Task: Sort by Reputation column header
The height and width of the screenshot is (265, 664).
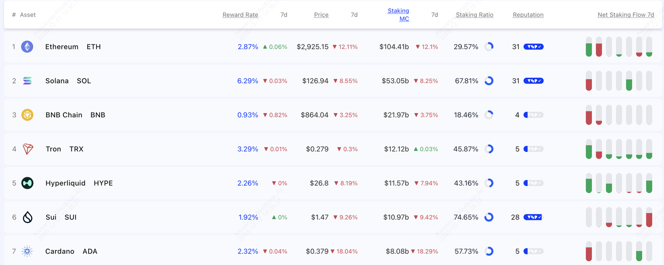Action: tap(528, 15)
